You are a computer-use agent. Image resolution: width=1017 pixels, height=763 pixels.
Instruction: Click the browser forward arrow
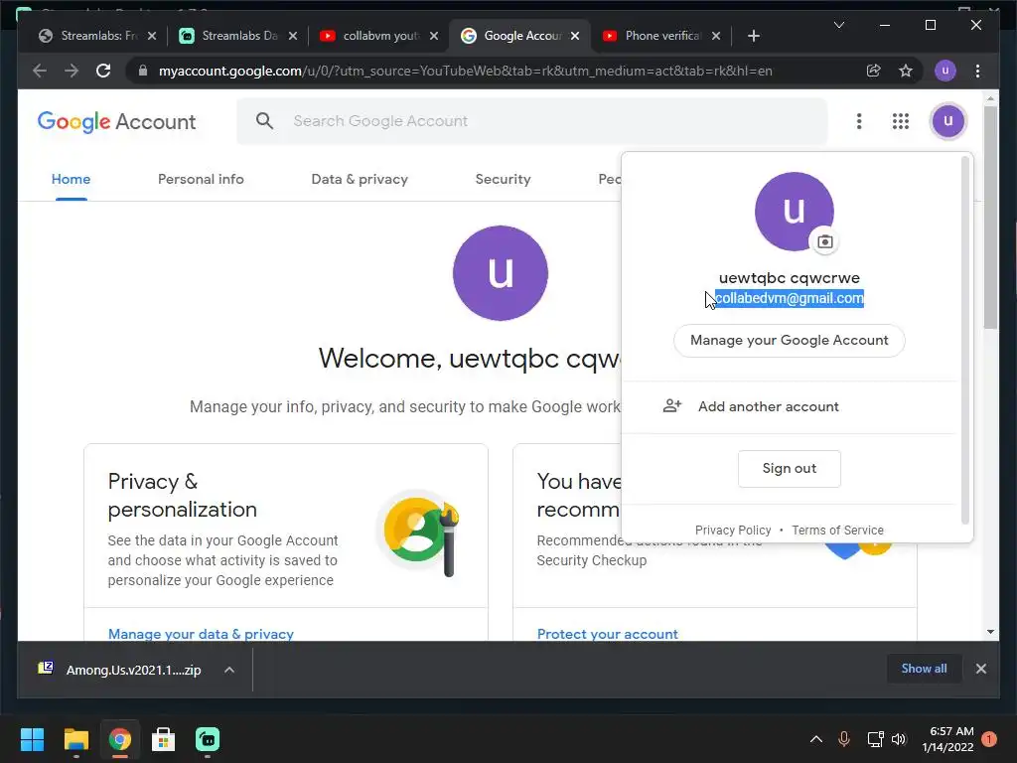[72, 71]
